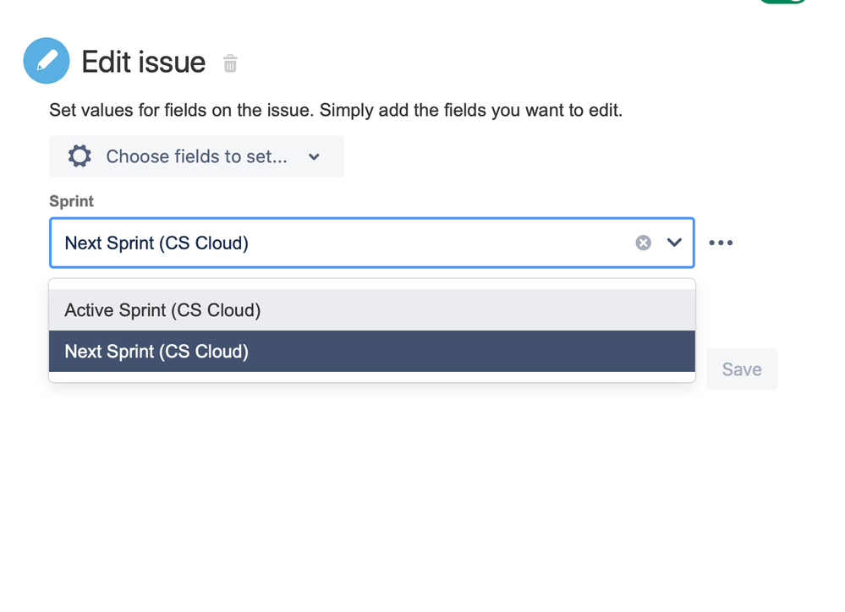The height and width of the screenshot is (612, 845).
Task: Open the three-dot more options menu
Action: pyautogui.click(x=721, y=243)
